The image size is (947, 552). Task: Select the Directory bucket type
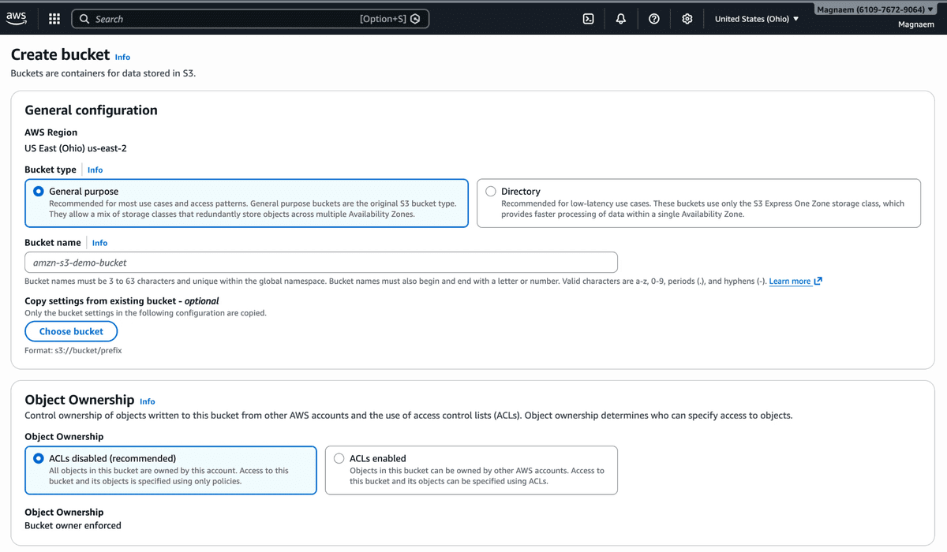tap(491, 191)
